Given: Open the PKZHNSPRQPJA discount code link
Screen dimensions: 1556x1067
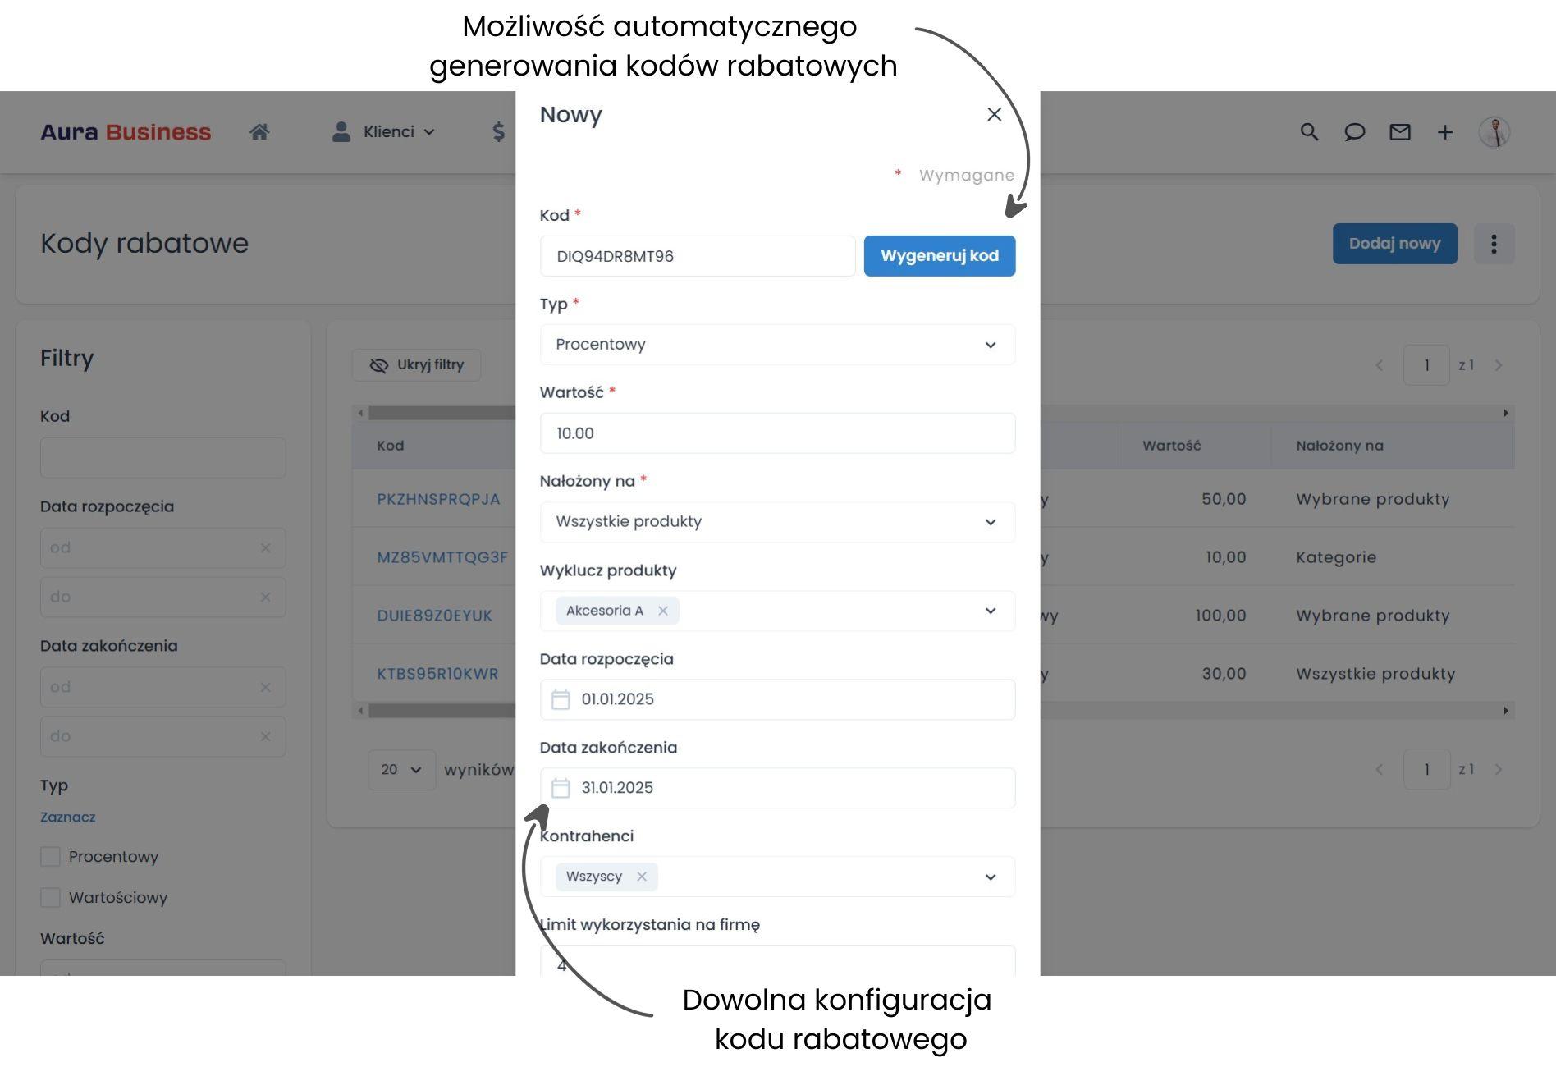Looking at the screenshot, I should coord(438,499).
